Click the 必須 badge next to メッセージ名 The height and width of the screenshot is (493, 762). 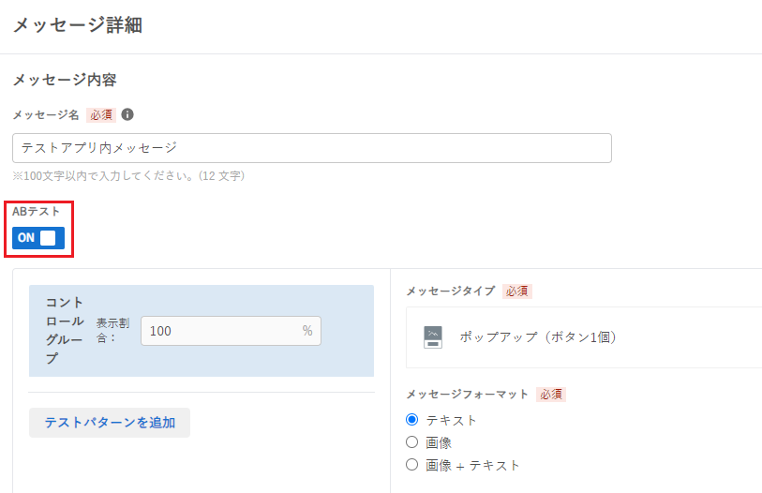[101, 114]
